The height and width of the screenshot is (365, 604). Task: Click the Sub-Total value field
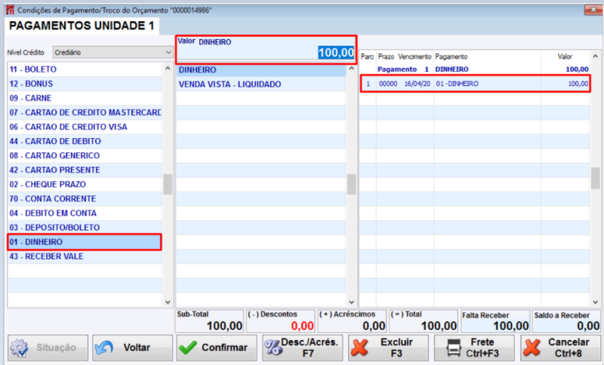(x=210, y=321)
